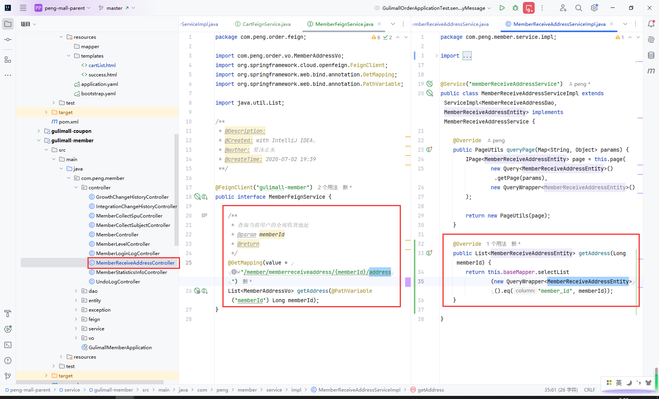The width and height of the screenshot is (659, 399).
Task: Open the peng-mall-parent project dropdown
Action: point(62,8)
